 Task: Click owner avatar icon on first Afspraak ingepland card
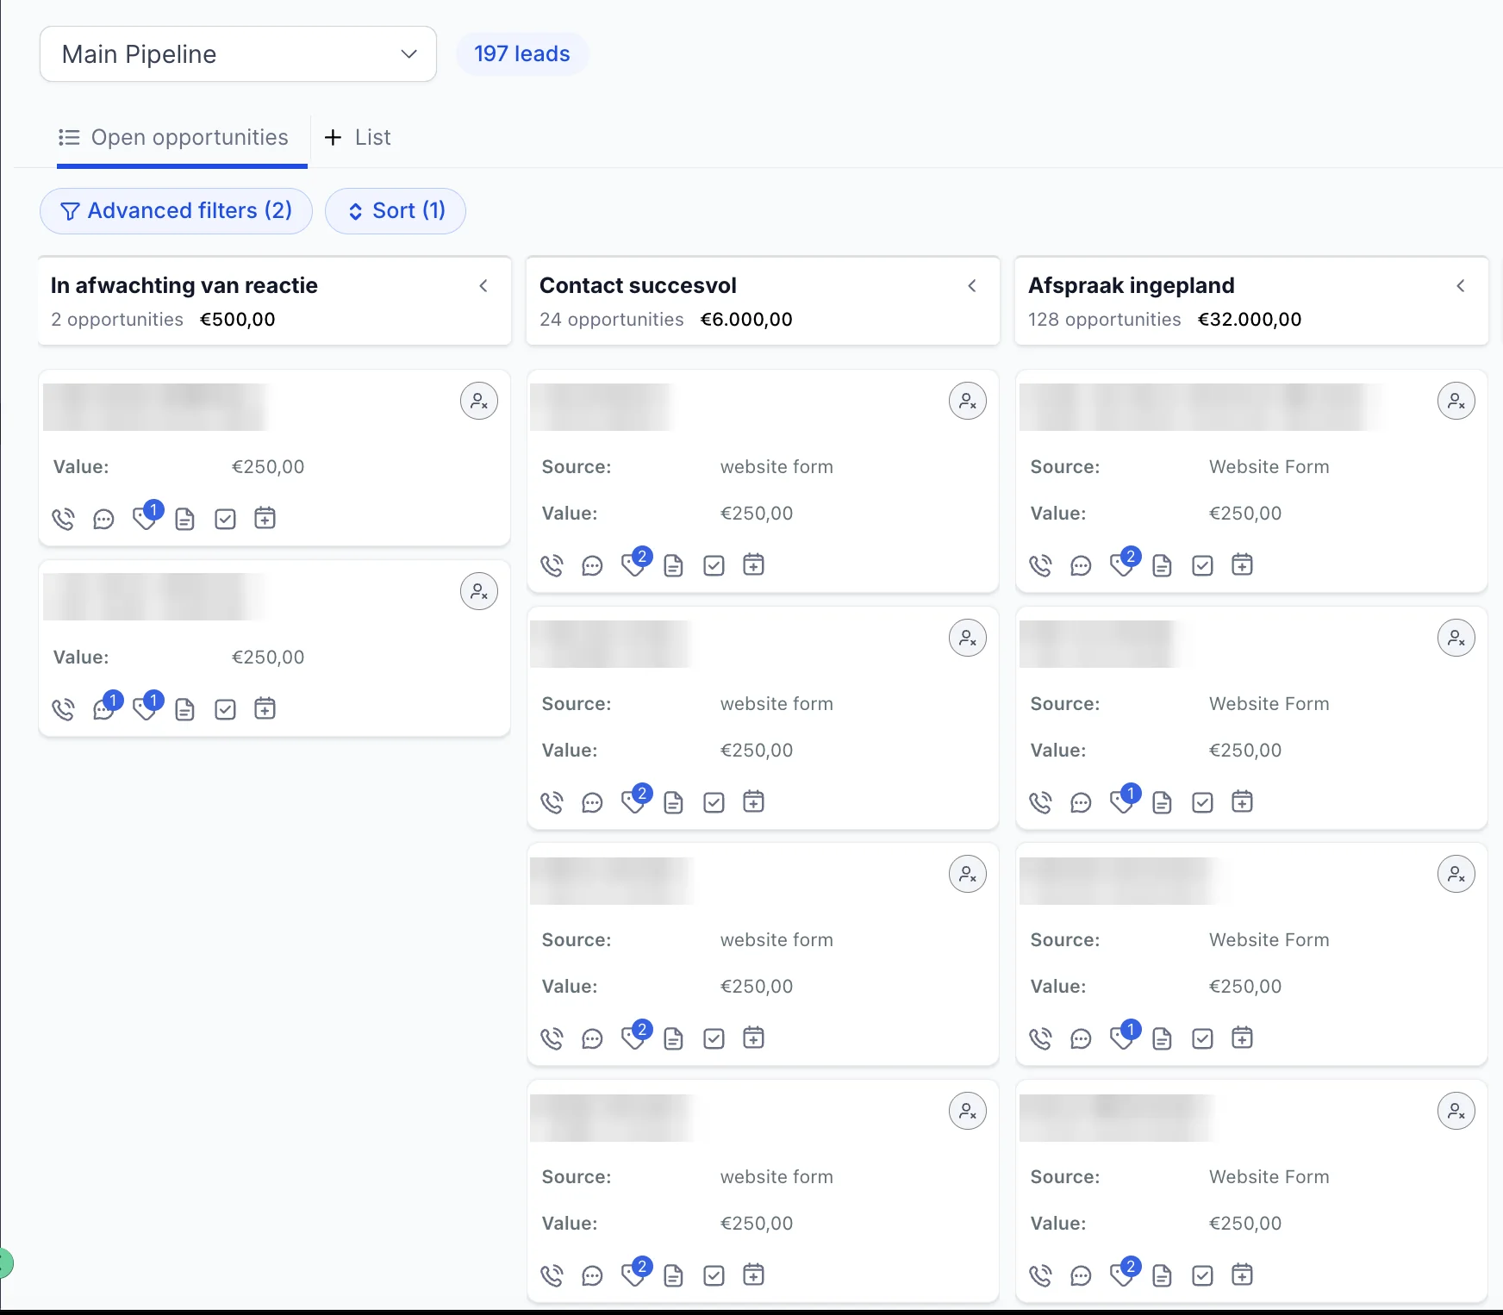pyautogui.click(x=1456, y=402)
